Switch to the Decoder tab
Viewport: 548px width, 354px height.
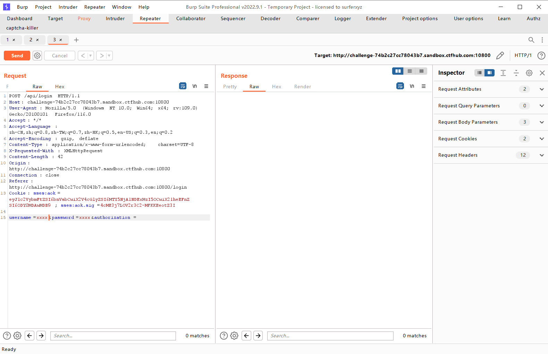pos(271,19)
